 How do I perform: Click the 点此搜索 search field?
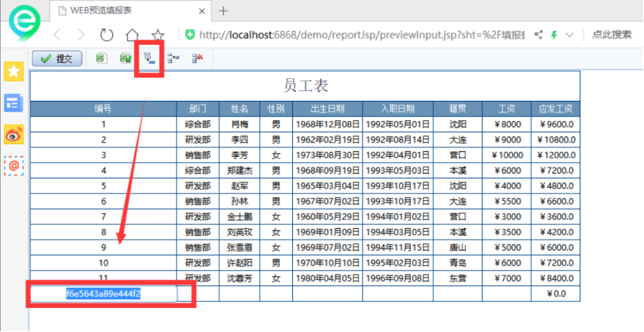611,35
